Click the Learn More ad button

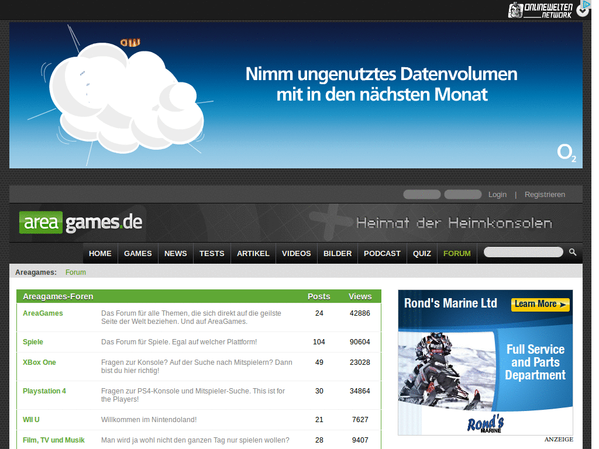(541, 304)
